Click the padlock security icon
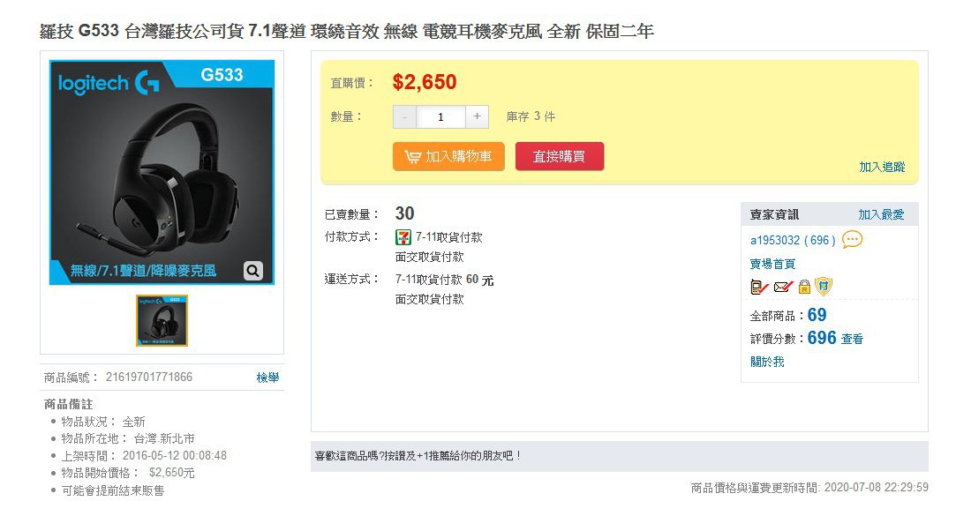Viewport: 956px width, 516px height. pyautogui.click(x=804, y=287)
